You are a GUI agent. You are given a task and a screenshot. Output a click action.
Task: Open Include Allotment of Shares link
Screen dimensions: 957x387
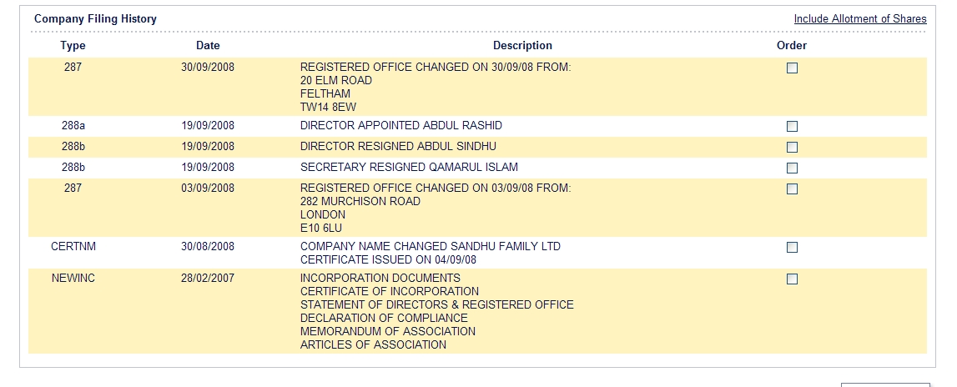pyautogui.click(x=860, y=19)
